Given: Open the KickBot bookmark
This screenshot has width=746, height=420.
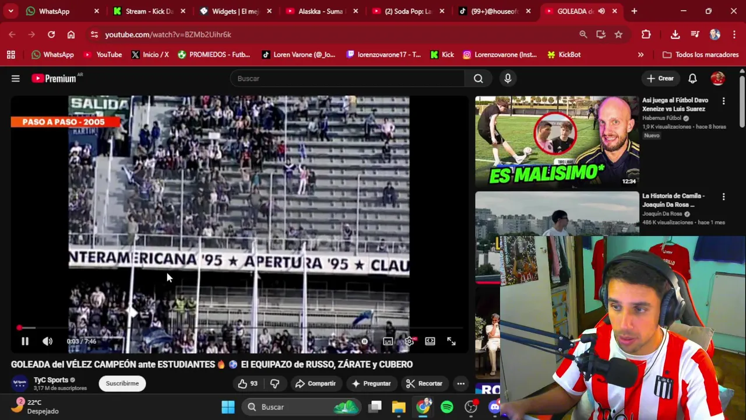Looking at the screenshot, I should 564,54.
